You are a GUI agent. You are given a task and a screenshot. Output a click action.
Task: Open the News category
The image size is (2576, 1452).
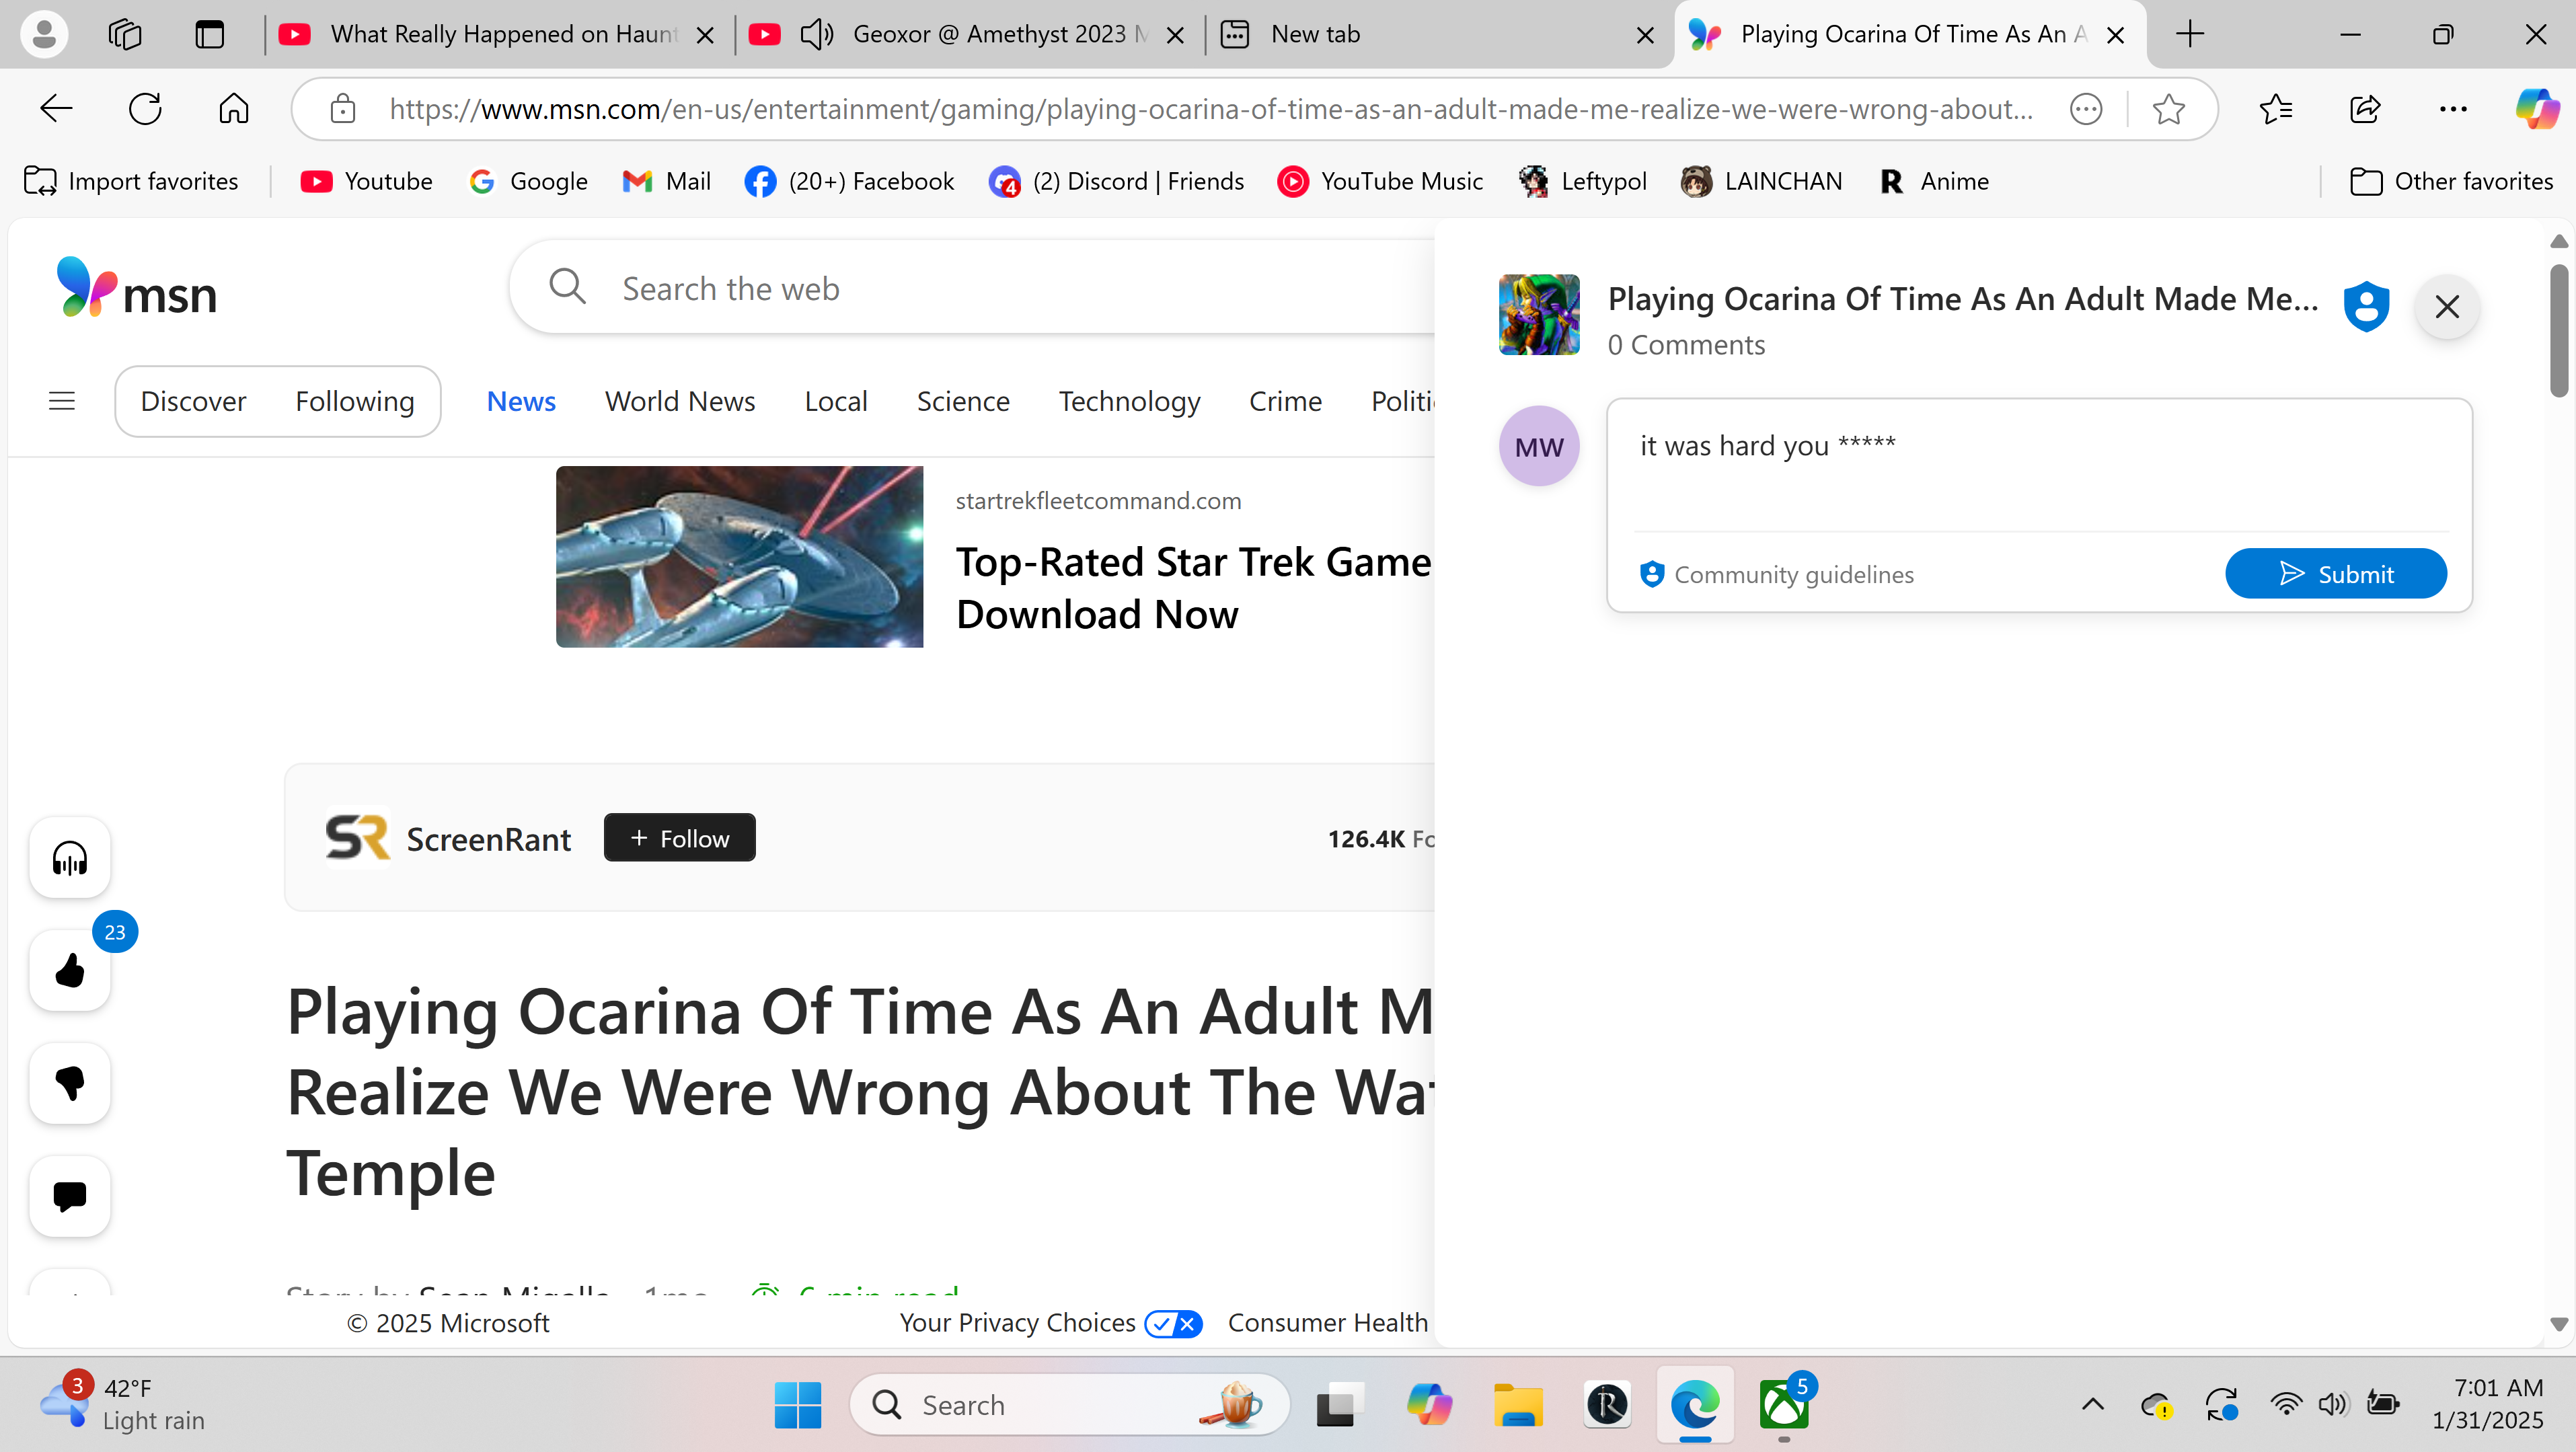(x=521, y=401)
